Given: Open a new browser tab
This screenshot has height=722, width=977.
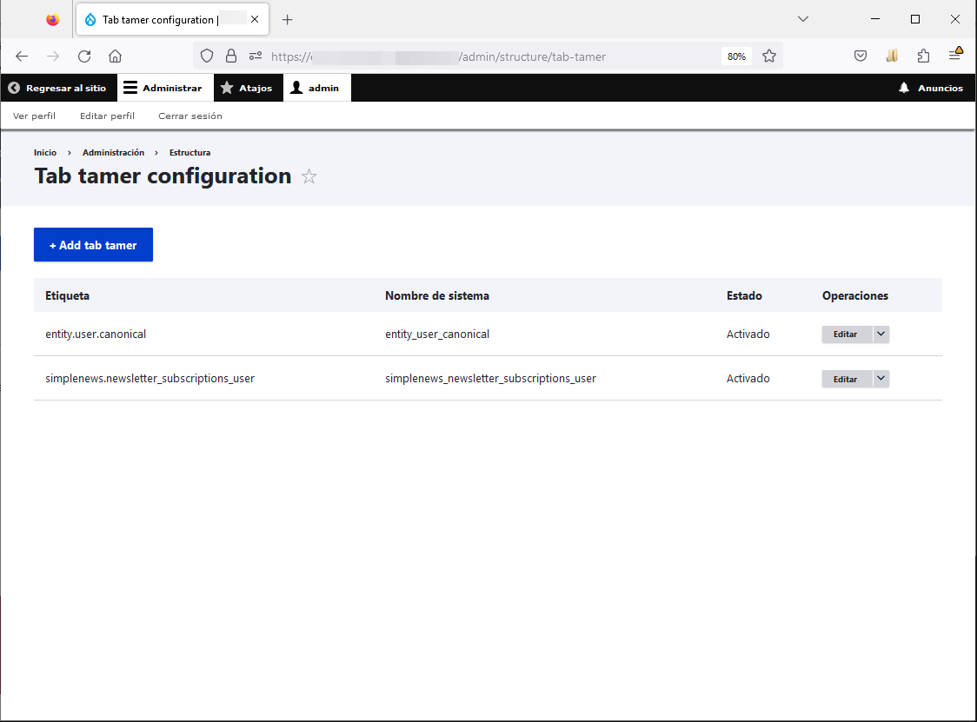Looking at the screenshot, I should point(287,20).
